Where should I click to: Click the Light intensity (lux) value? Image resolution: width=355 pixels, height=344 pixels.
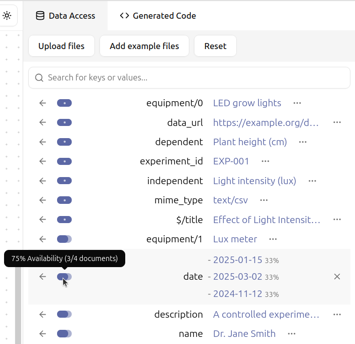tap(255, 181)
